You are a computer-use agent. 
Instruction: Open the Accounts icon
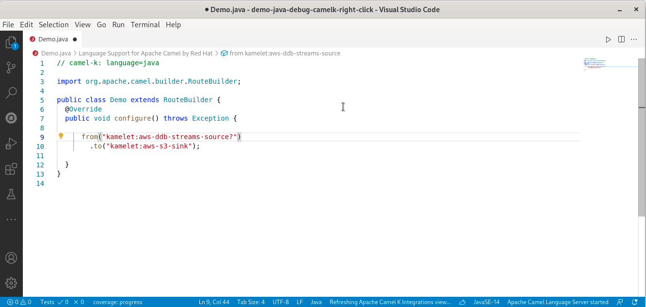coord(12,258)
